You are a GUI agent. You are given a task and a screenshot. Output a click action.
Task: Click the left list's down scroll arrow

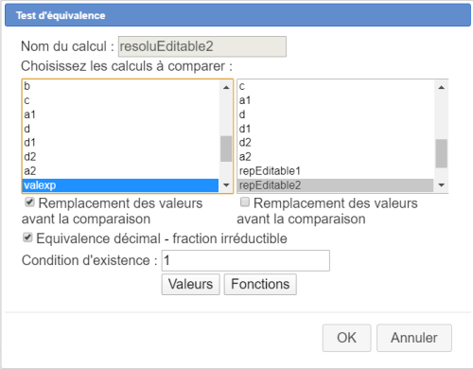(x=226, y=185)
